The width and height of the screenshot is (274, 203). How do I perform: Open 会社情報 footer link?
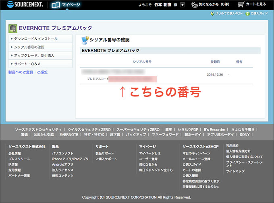(x=15, y=154)
